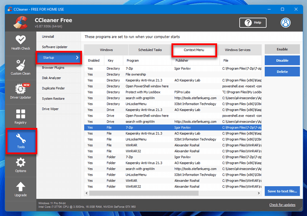Sort by the Key column header
Image resolution: width=307 pixels, height=216 pixels.
click(114, 60)
